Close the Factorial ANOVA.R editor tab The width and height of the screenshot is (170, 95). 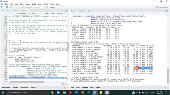tap(27, 11)
